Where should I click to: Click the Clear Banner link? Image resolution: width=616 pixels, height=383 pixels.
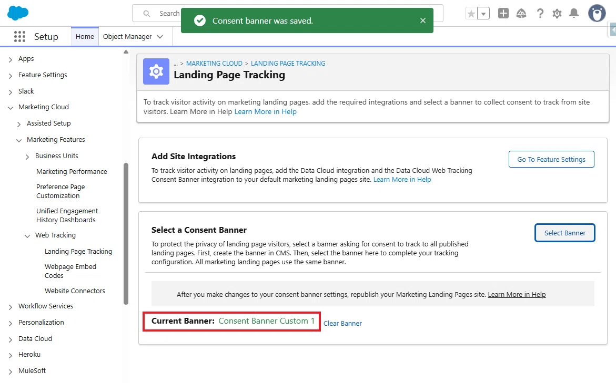(x=342, y=323)
